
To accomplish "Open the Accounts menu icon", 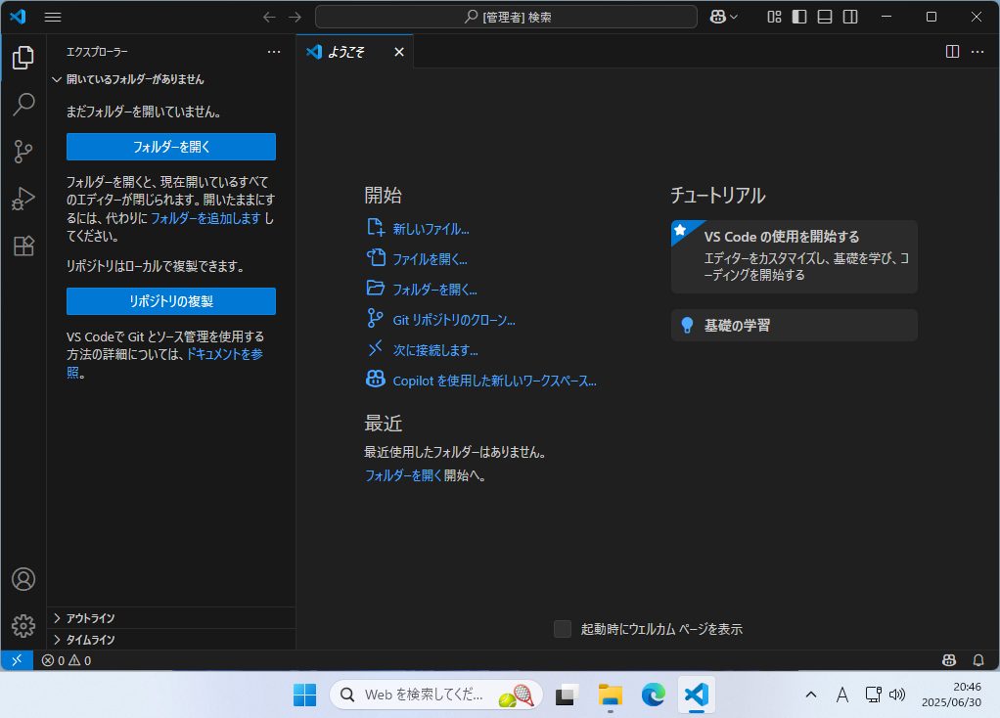I will pyautogui.click(x=23, y=579).
